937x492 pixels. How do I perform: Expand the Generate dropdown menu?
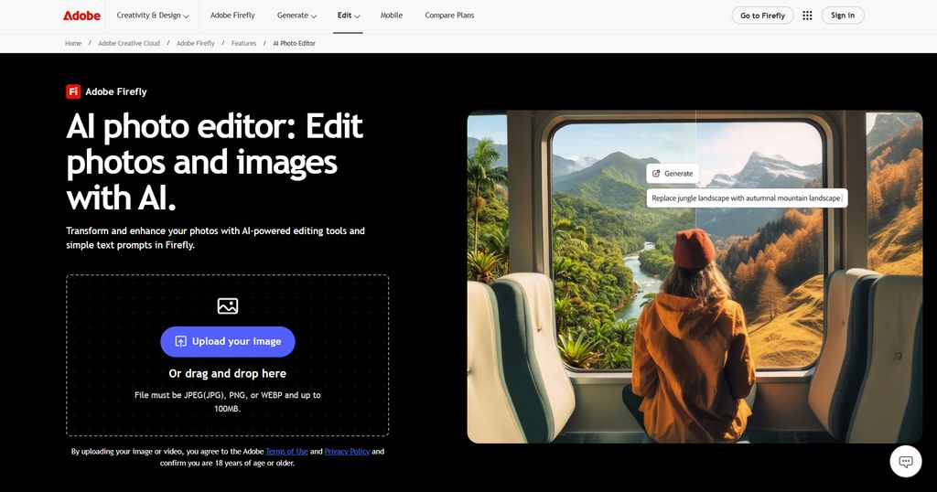[x=296, y=16]
